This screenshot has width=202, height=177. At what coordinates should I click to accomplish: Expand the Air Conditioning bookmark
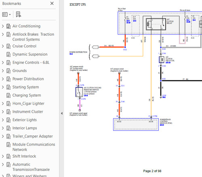point(3,26)
